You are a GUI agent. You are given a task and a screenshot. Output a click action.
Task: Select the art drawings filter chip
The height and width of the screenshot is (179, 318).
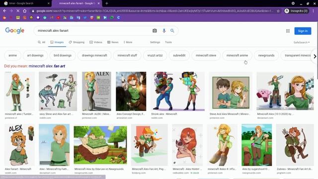coord(35,55)
